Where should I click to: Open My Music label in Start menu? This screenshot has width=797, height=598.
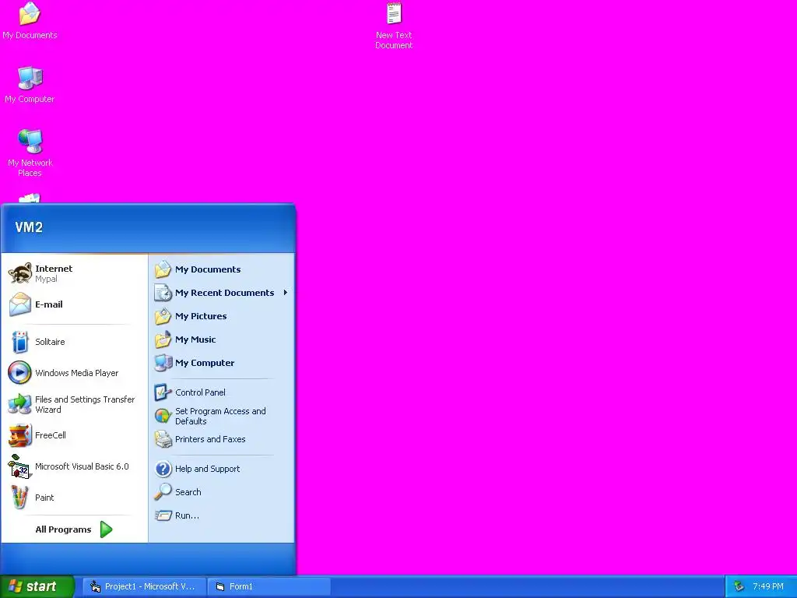[x=195, y=339]
